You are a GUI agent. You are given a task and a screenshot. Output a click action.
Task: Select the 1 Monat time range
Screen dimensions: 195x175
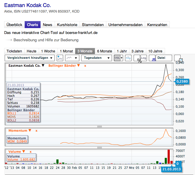[x=66, y=51]
